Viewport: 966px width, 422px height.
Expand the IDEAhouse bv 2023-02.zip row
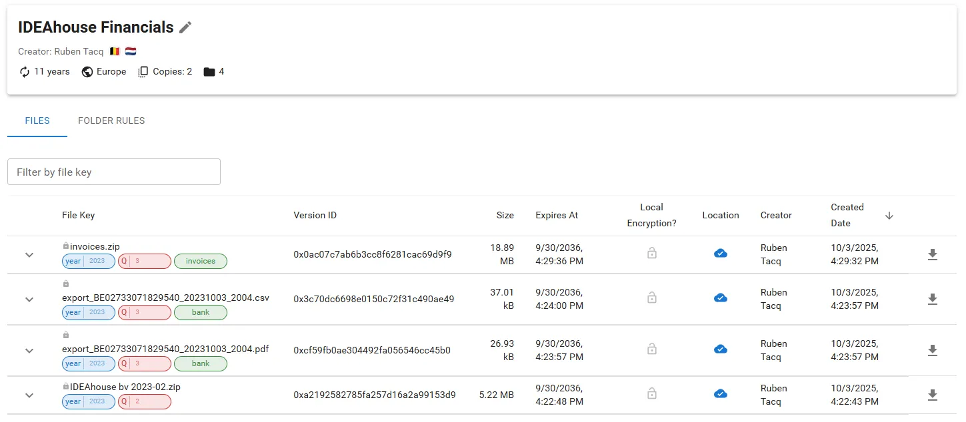tap(29, 395)
